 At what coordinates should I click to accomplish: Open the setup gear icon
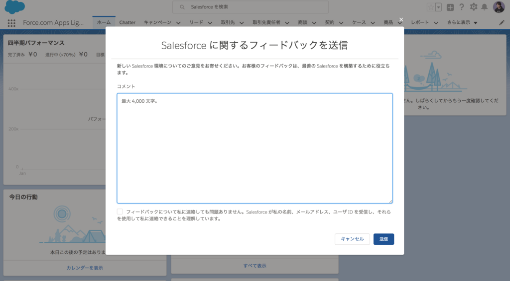point(474,7)
